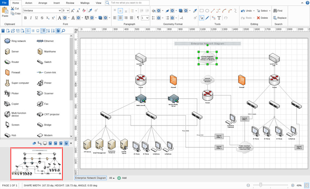310x189 pixels.
Task: Open the Verdana font family dropdown
Action: coord(60,10)
